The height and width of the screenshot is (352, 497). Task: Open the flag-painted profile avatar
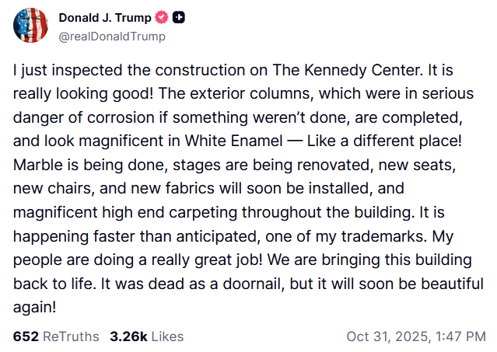pyautogui.click(x=31, y=26)
